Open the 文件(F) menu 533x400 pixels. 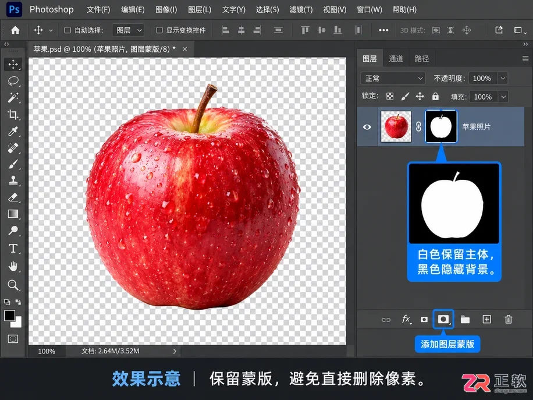[98, 9]
